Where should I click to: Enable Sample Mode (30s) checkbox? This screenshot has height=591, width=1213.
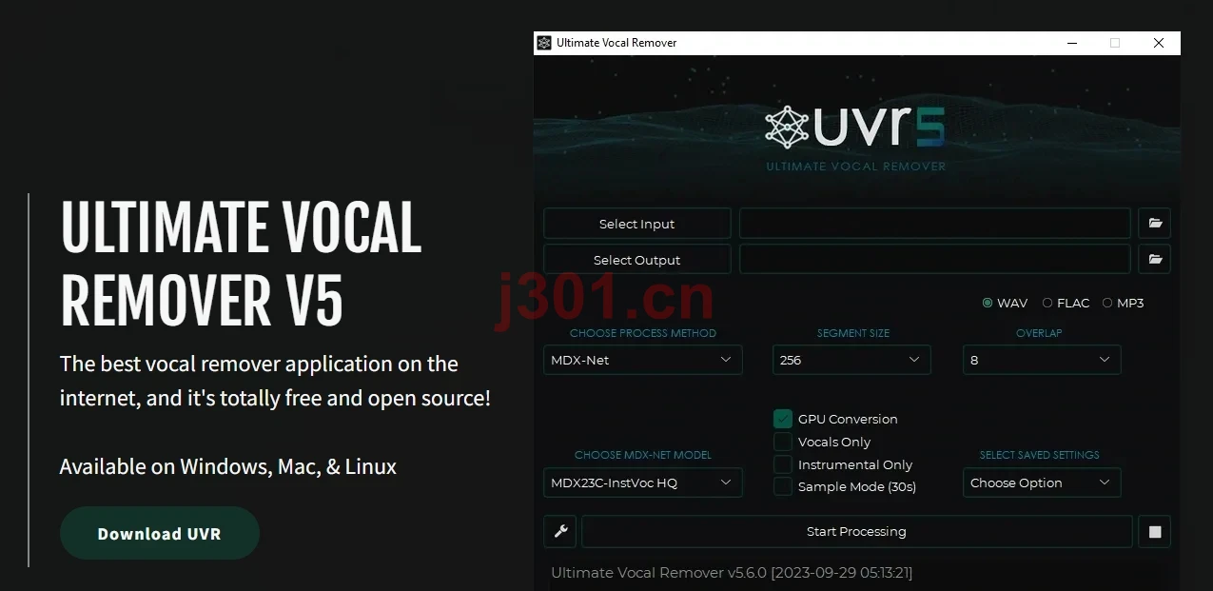pos(783,486)
